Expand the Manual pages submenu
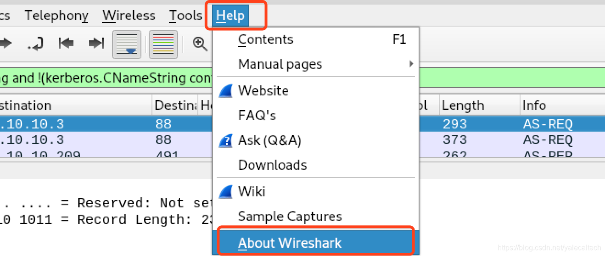The image size is (605, 256). [315, 64]
